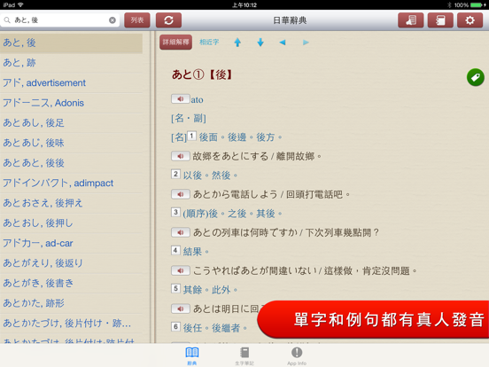Image resolution: width=489 pixels, height=367 pixels.
Task: Select list entry あとあじ, 後味
Action: coord(71,143)
